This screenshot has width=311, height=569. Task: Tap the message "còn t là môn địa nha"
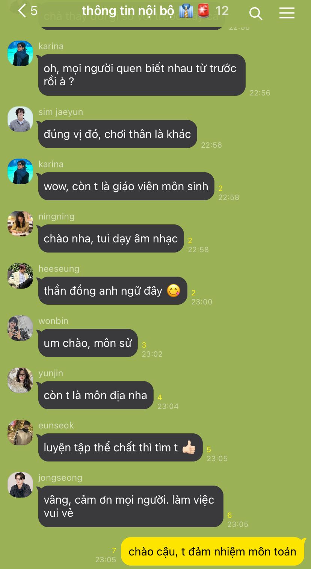pos(96,395)
